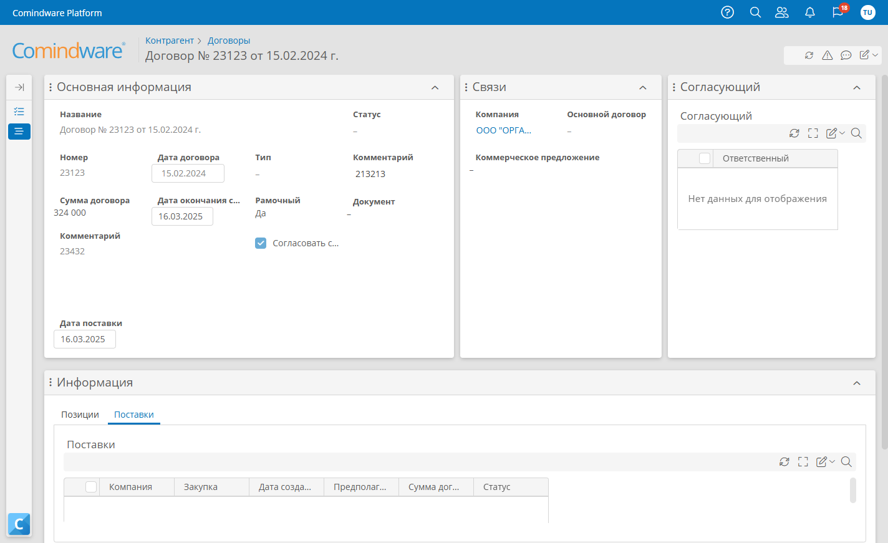Open the checklist icon in left sidebar

click(19, 112)
